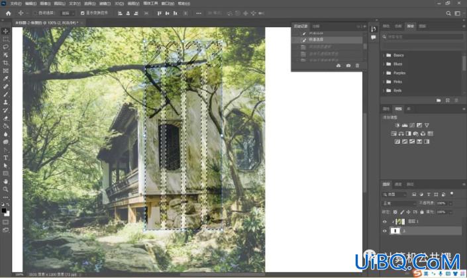This screenshot has height=278, width=467.
Task: Add a Brightness/Contrast adjustment
Action: [x=397, y=125]
